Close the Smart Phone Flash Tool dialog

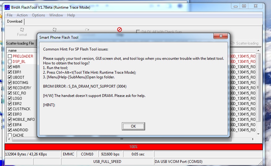[x=220, y=36]
